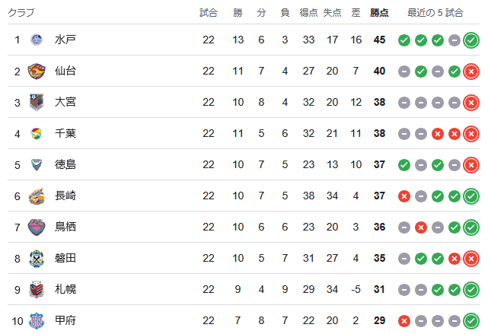Select the 札幌 club emblem
Viewport: 488px width, 334px height.
[x=37, y=289]
